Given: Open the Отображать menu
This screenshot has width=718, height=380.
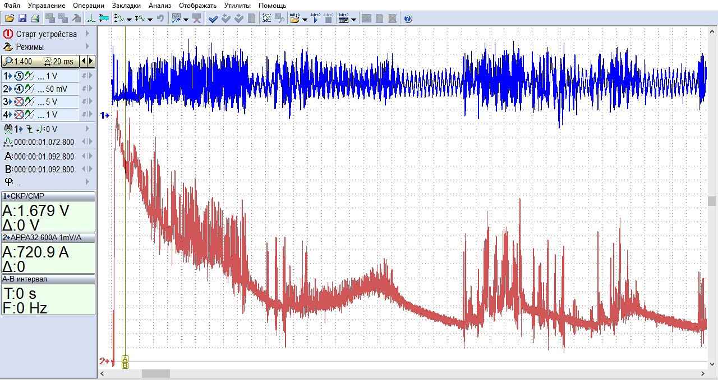Looking at the screenshot, I should click(x=197, y=5).
